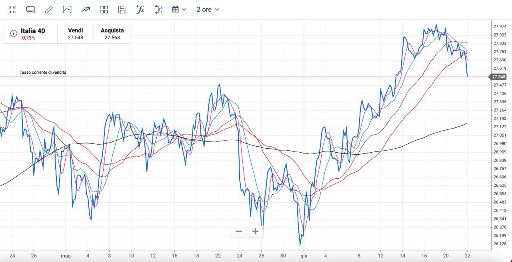This screenshot has height=262, width=512.
Task: Zoom in with the plus button
Action: (x=256, y=232)
